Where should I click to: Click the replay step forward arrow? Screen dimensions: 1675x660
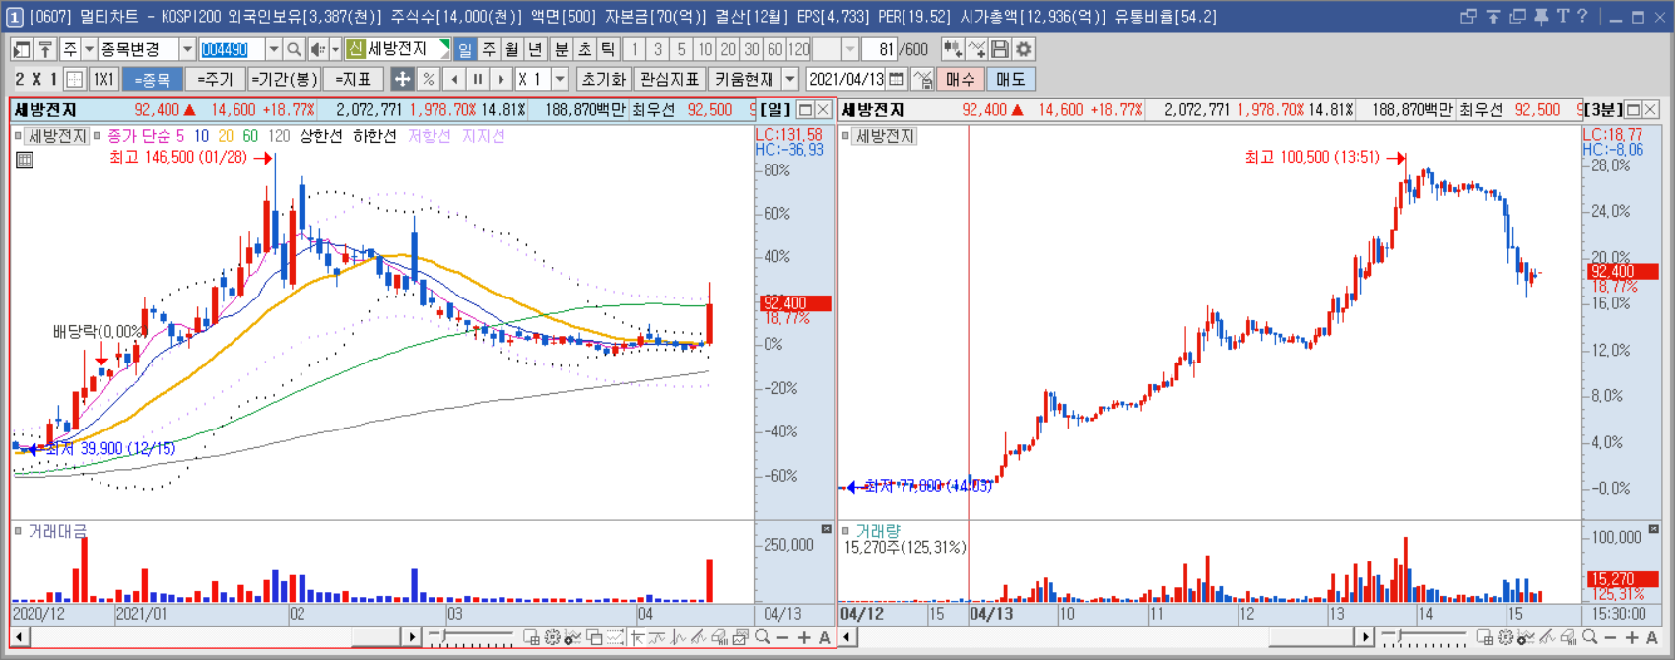[x=502, y=79]
